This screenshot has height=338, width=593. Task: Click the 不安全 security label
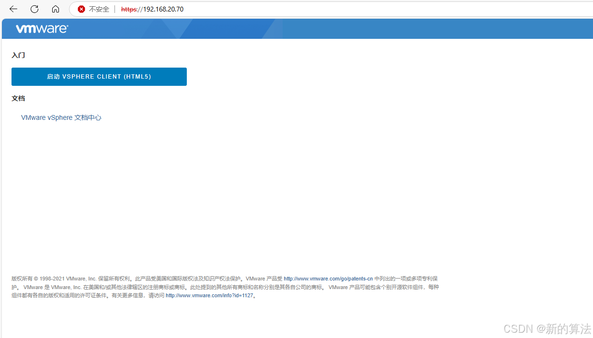pos(99,9)
